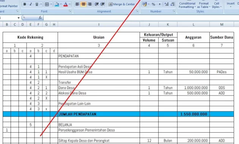Screen dimensions: 239x144
Task: Select the BELANJA cell
Action: (99, 125)
